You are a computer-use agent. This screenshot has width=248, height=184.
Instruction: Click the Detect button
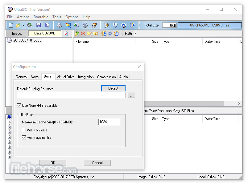pos(113,88)
